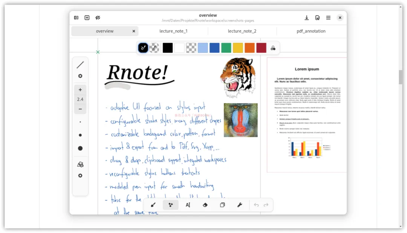Screen dimensions: 407x233
Task: Close the overview tab
Action: click(134, 31)
